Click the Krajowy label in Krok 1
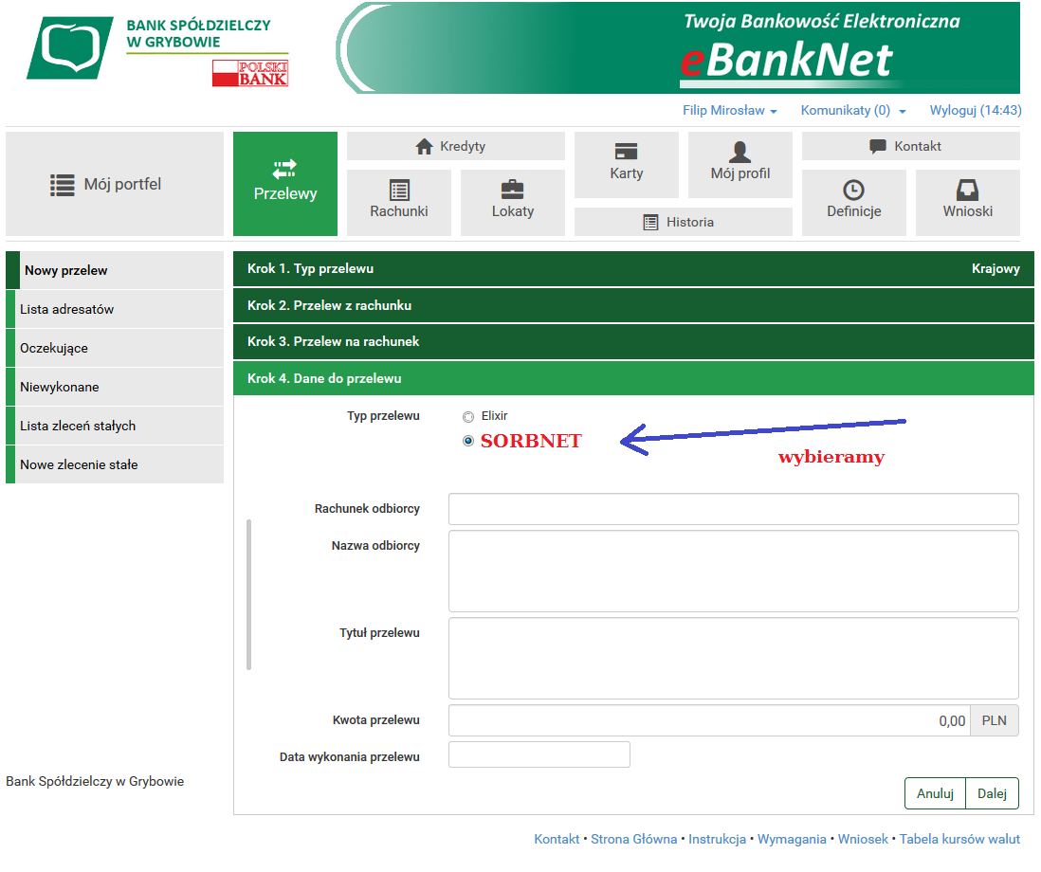This screenshot has height=872, width=1041. 995,269
